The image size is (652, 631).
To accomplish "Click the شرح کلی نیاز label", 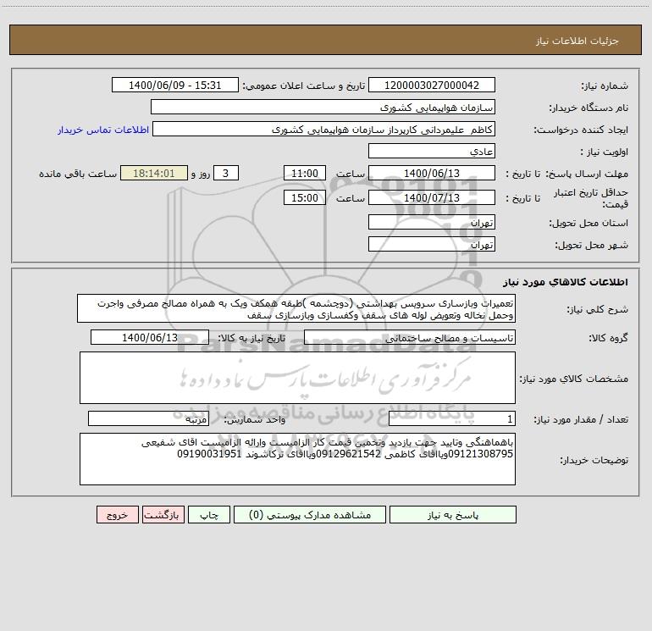I will coord(598,309).
